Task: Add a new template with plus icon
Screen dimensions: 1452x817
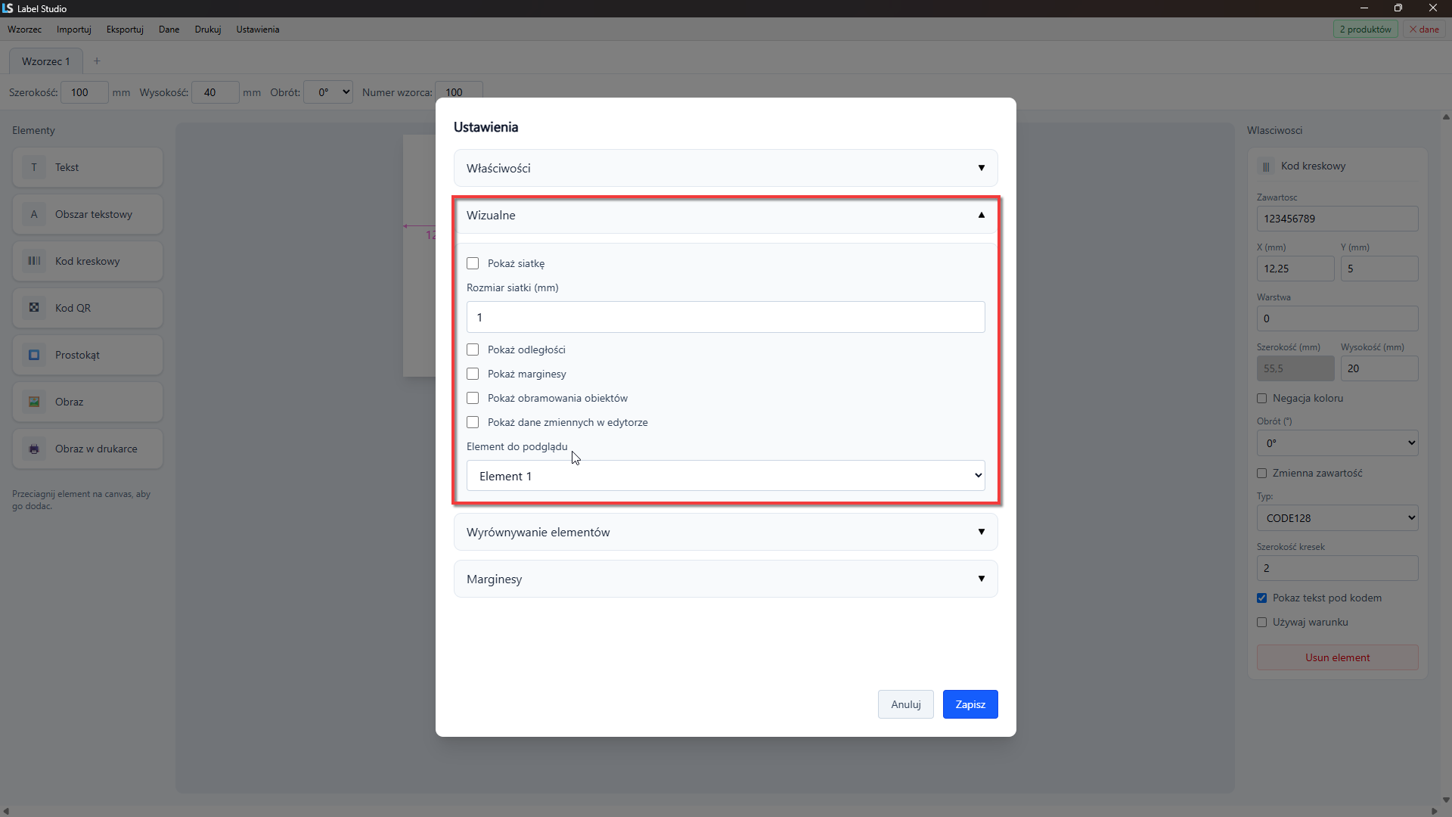Action: tap(97, 61)
